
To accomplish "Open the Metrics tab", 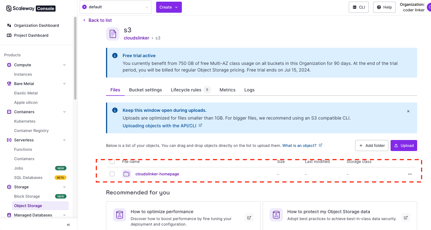I will (x=228, y=90).
